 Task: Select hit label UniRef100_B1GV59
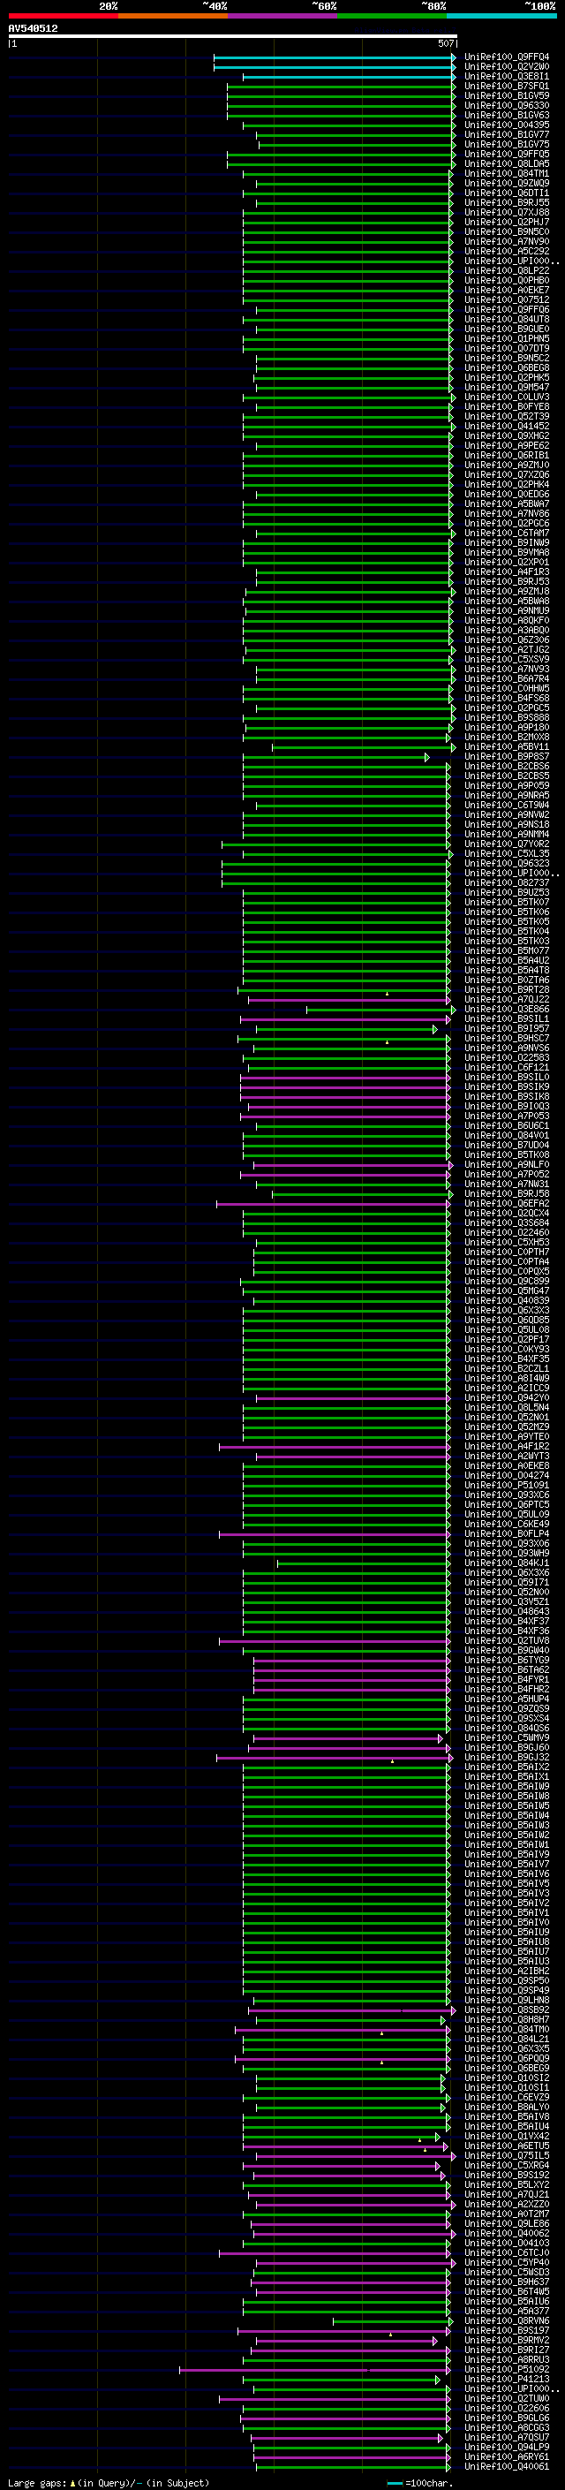click(507, 95)
